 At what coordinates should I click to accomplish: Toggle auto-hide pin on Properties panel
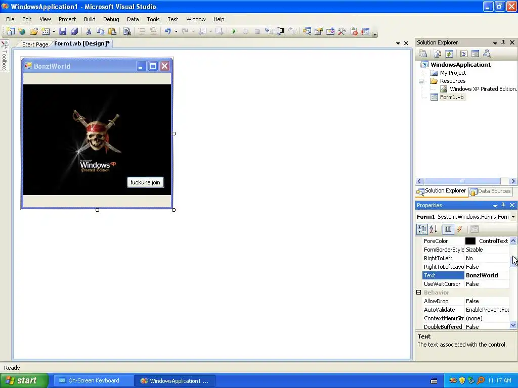[x=503, y=205]
